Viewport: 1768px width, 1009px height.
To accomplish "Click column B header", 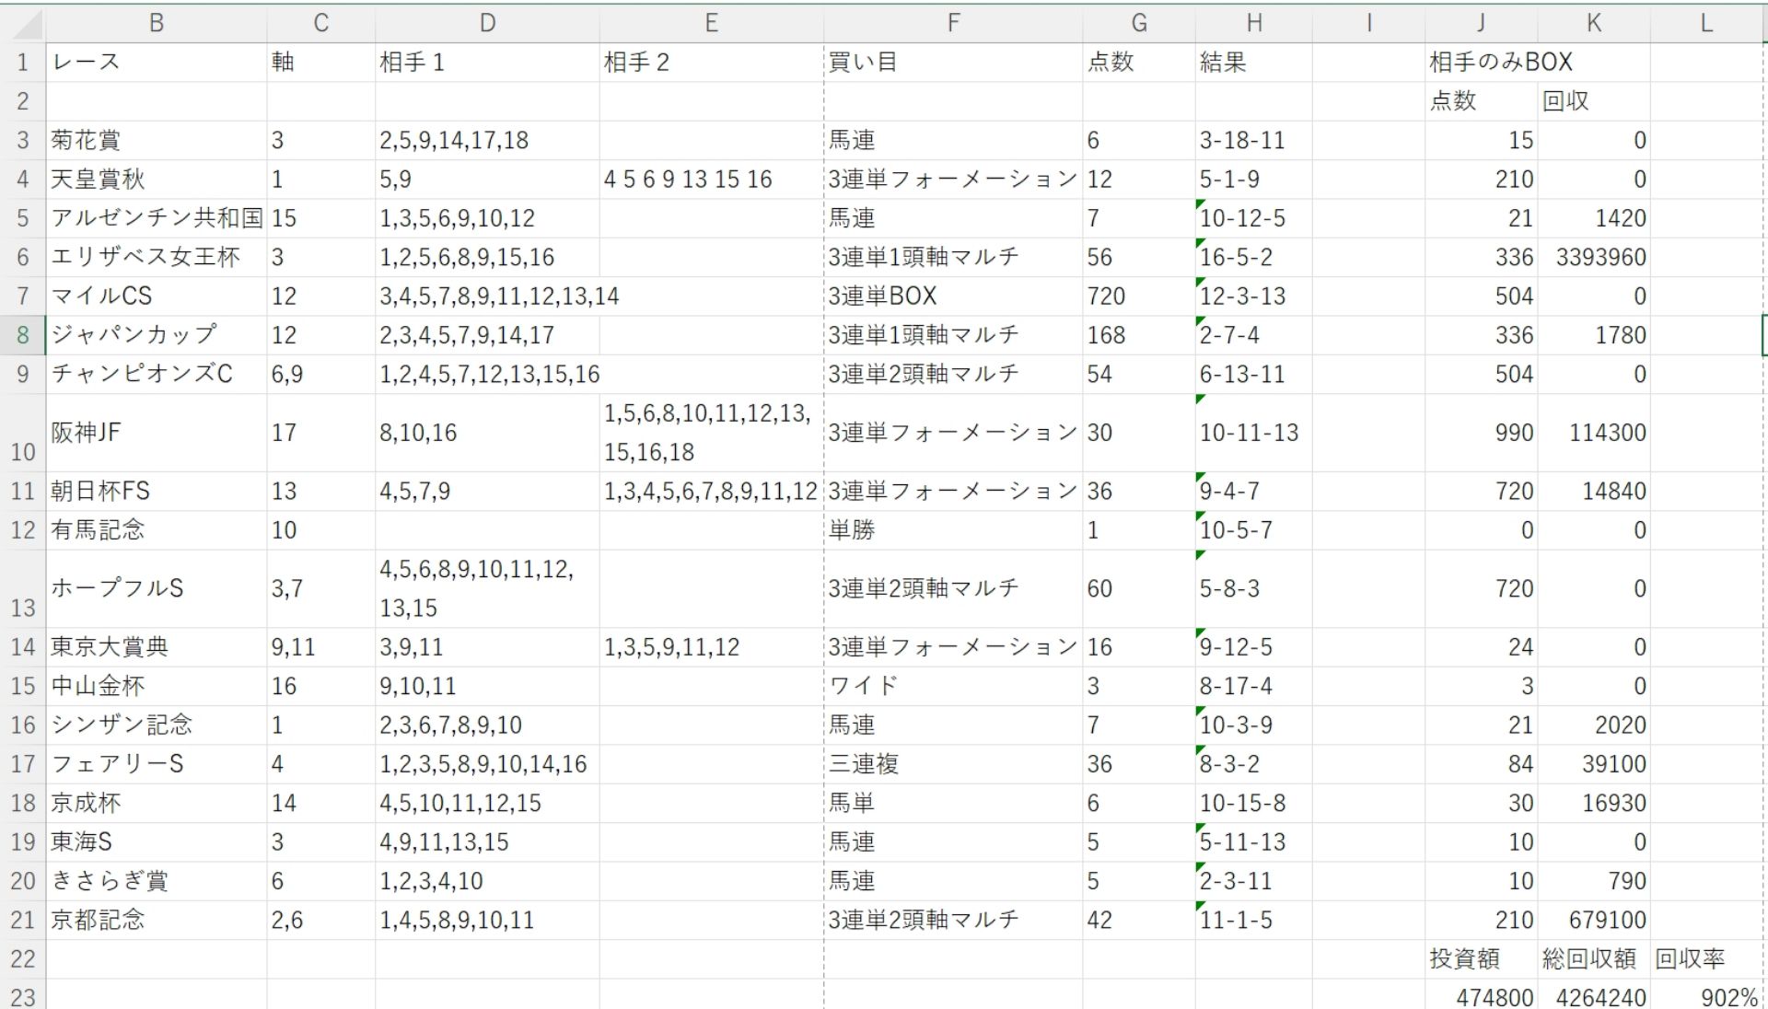I will tap(157, 23).
